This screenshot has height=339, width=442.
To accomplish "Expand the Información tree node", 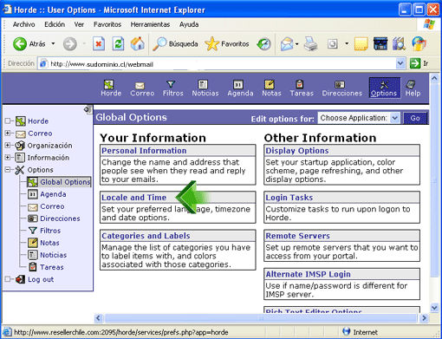I will pyautogui.click(x=8, y=157).
